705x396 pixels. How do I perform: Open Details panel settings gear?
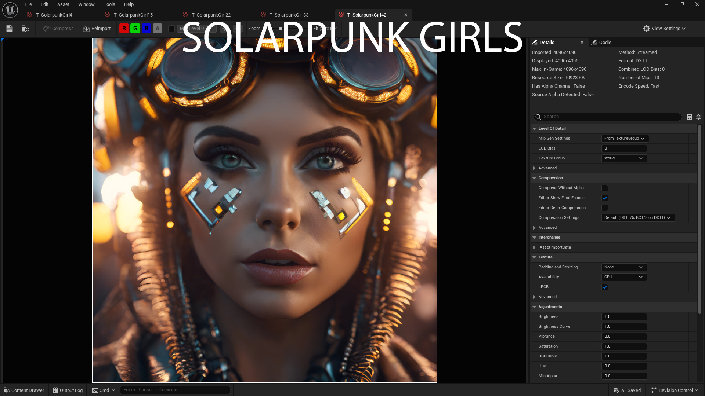pos(698,117)
